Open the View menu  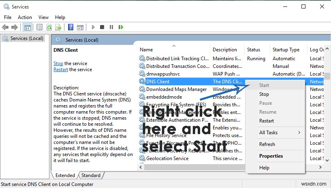[43, 17]
